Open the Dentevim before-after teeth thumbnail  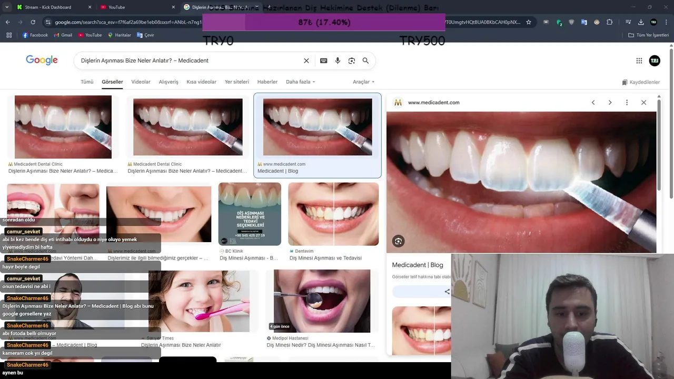click(333, 214)
